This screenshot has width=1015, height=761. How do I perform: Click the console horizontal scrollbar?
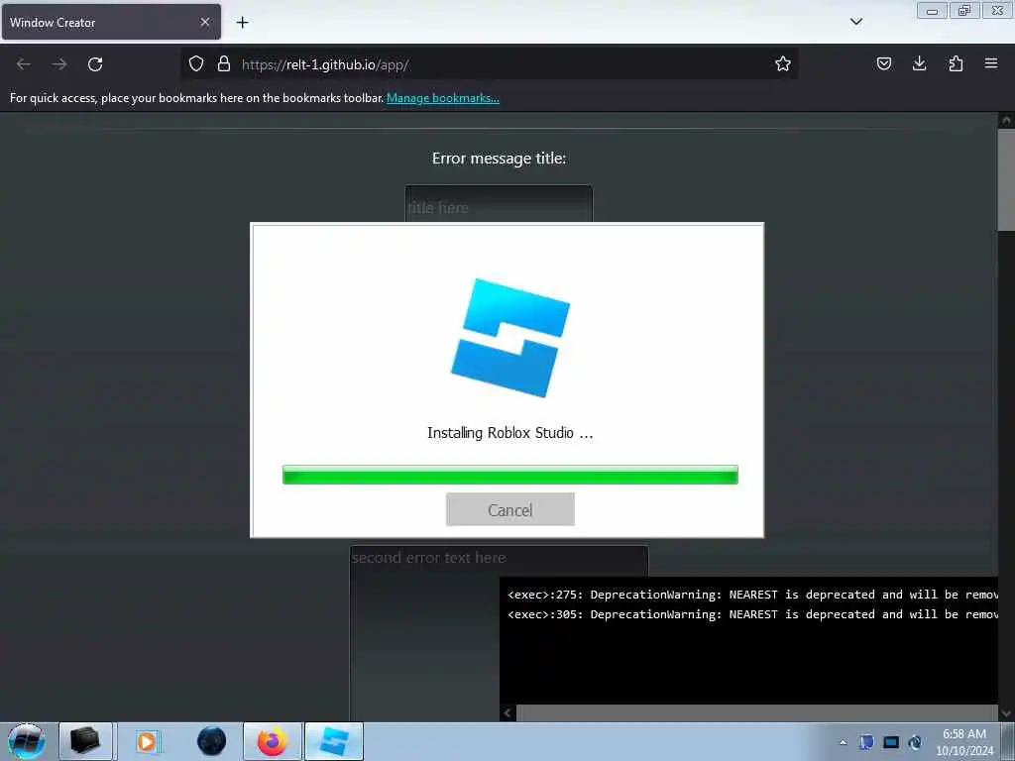click(x=756, y=712)
